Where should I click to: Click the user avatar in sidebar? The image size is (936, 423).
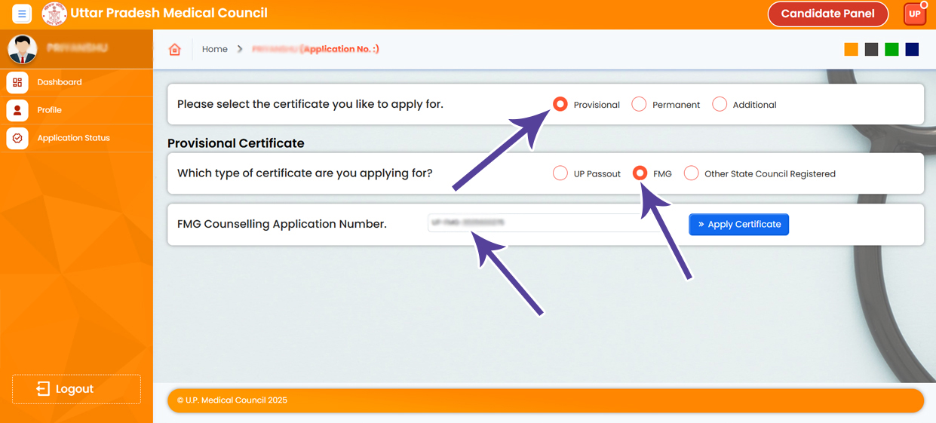click(x=23, y=49)
